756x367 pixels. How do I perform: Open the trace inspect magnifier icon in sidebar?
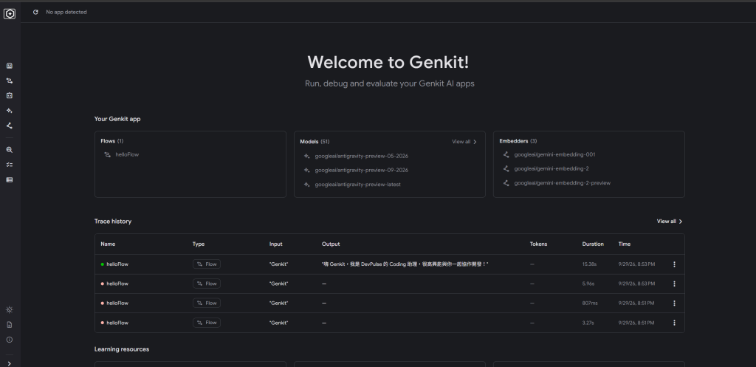[9, 150]
